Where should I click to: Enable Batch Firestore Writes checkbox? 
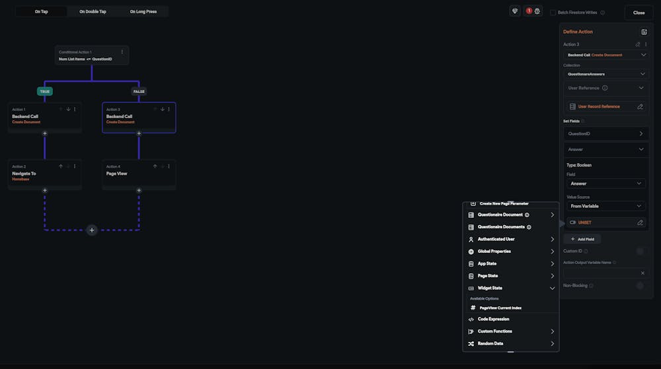(x=553, y=13)
